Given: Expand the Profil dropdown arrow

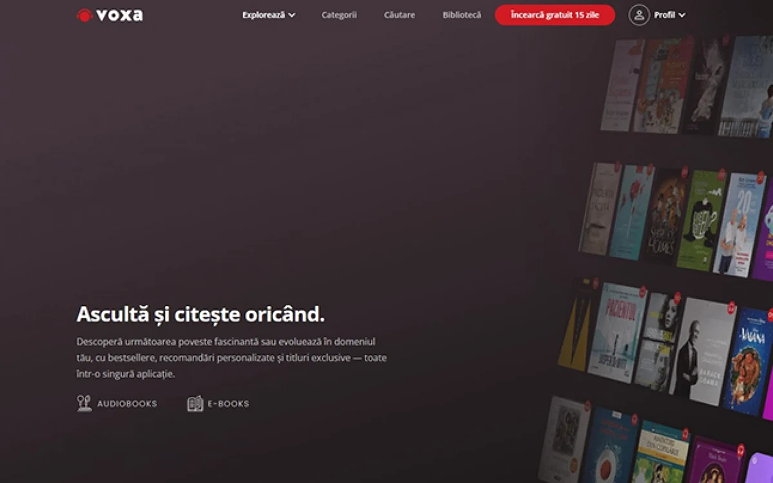Looking at the screenshot, I should pos(682,15).
